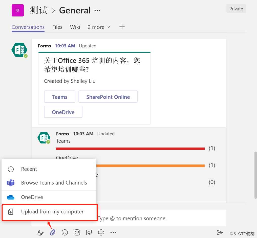The width and height of the screenshot is (257, 238).
Task: Click the Forms avatar on results reply
Action: point(44,138)
